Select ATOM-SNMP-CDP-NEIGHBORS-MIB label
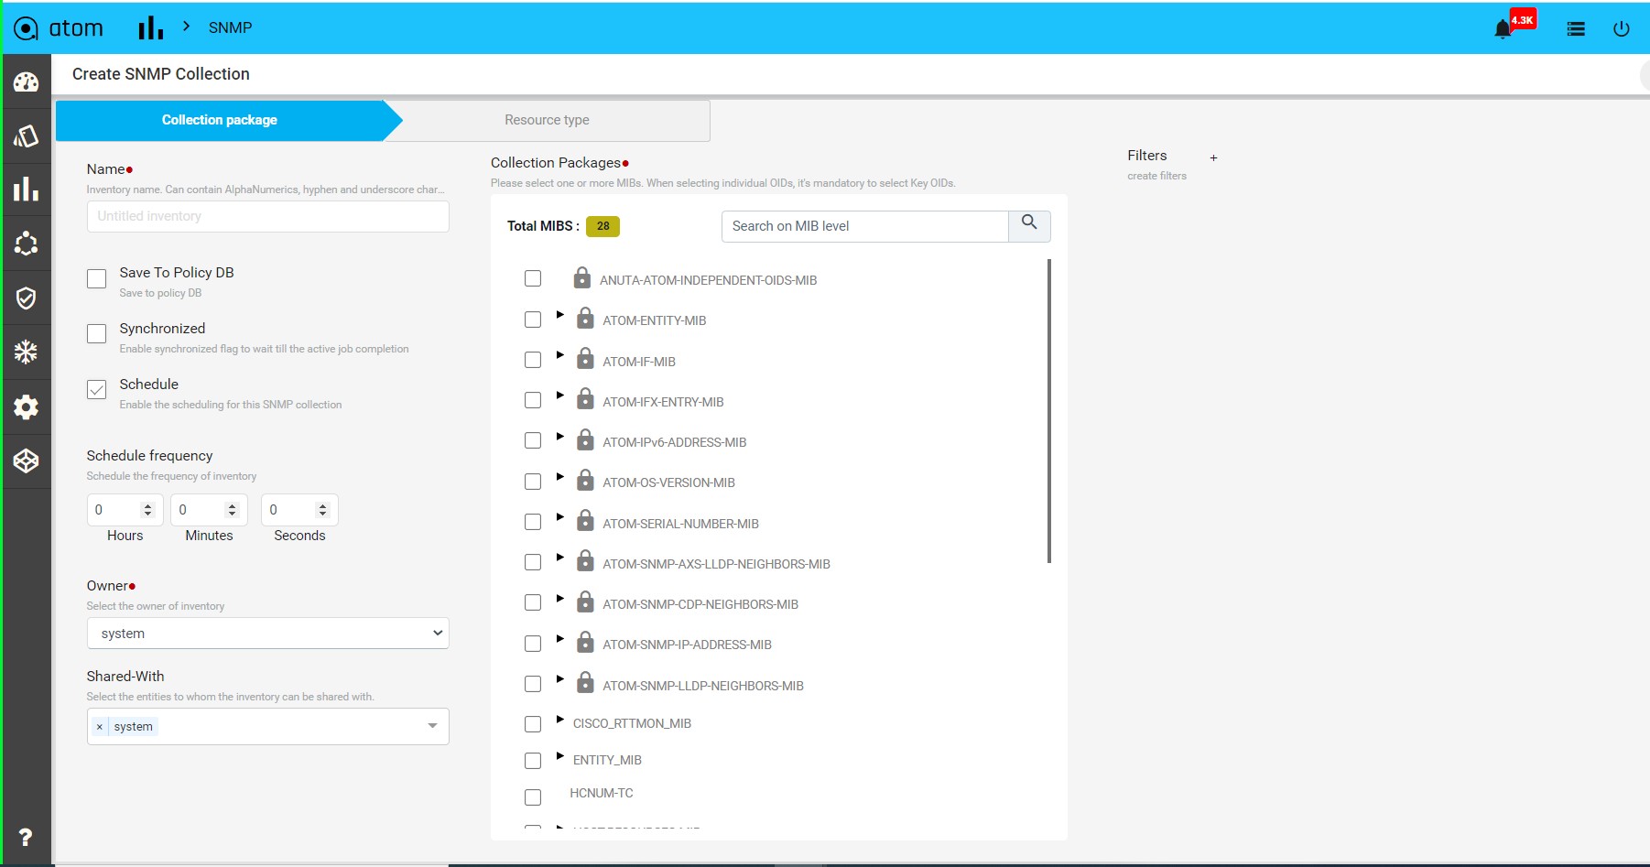Screen dimensions: 1650x867 700,605
